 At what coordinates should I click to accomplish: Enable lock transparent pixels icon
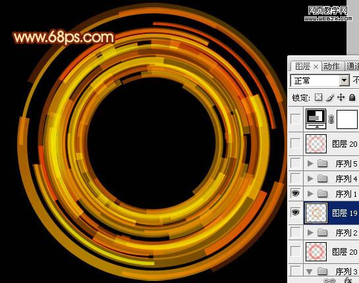tap(318, 97)
